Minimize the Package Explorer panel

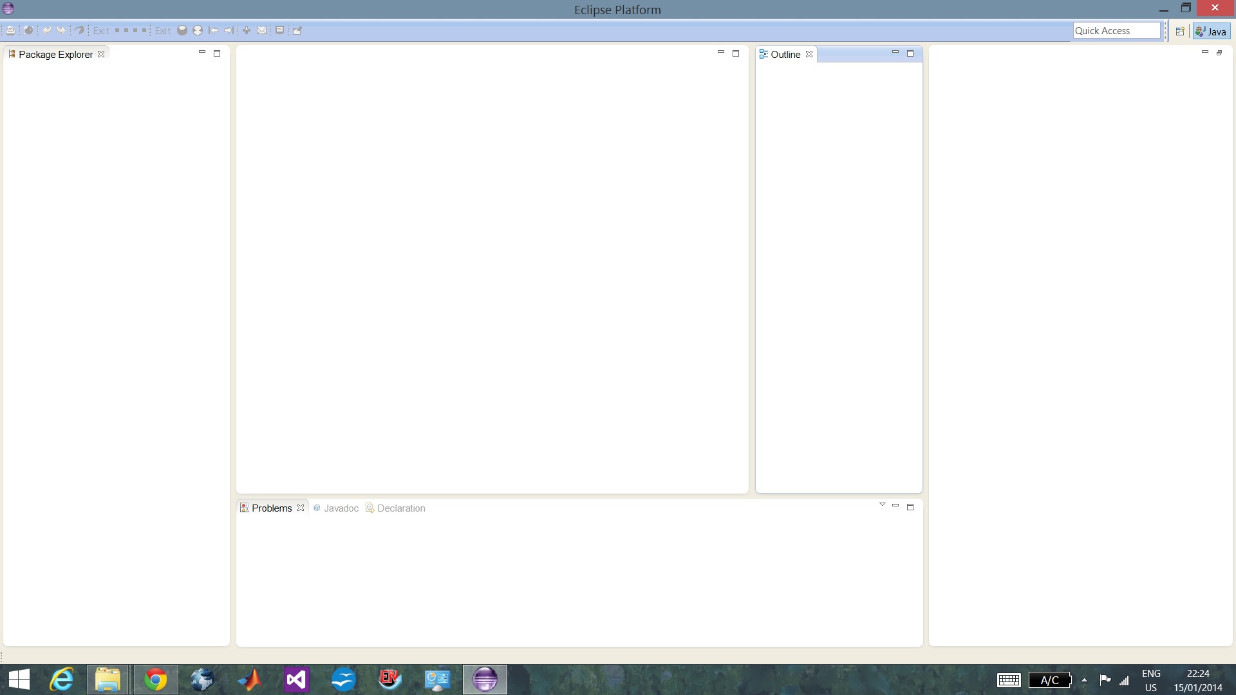click(x=202, y=52)
